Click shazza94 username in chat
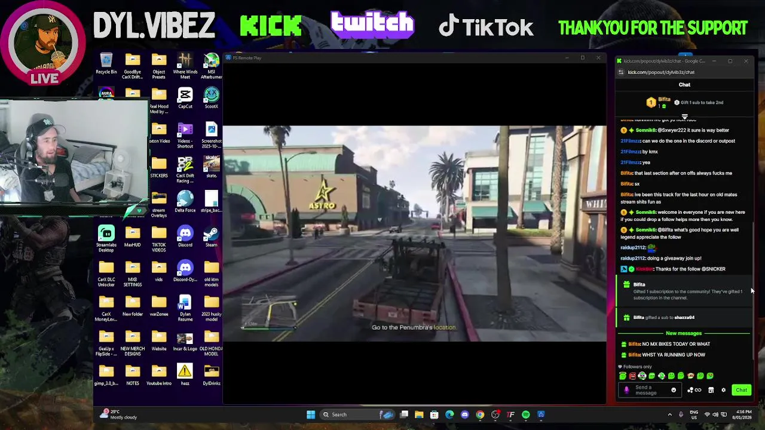 pyautogui.click(x=684, y=318)
